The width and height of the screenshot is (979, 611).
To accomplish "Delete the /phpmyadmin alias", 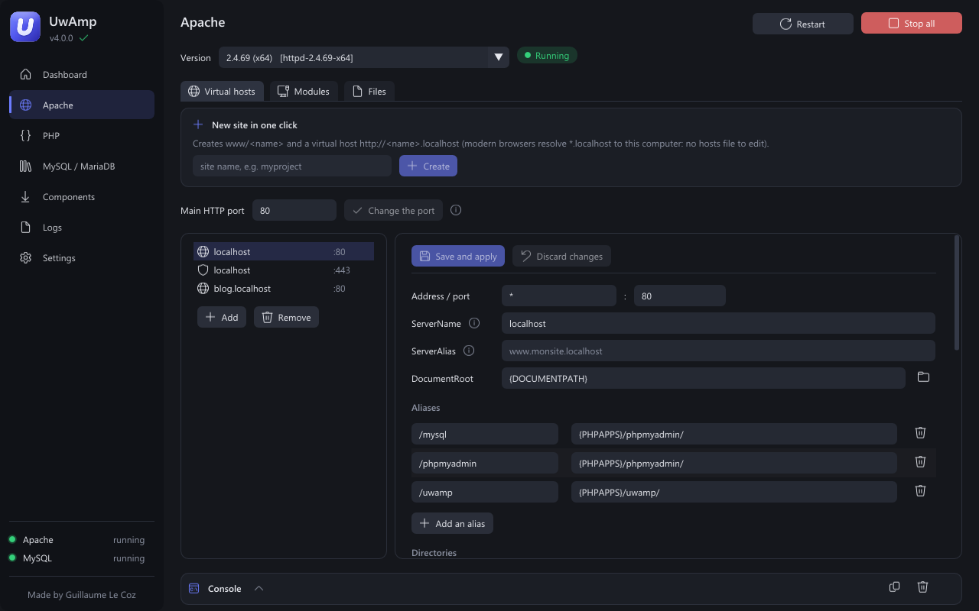I will (x=920, y=461).
